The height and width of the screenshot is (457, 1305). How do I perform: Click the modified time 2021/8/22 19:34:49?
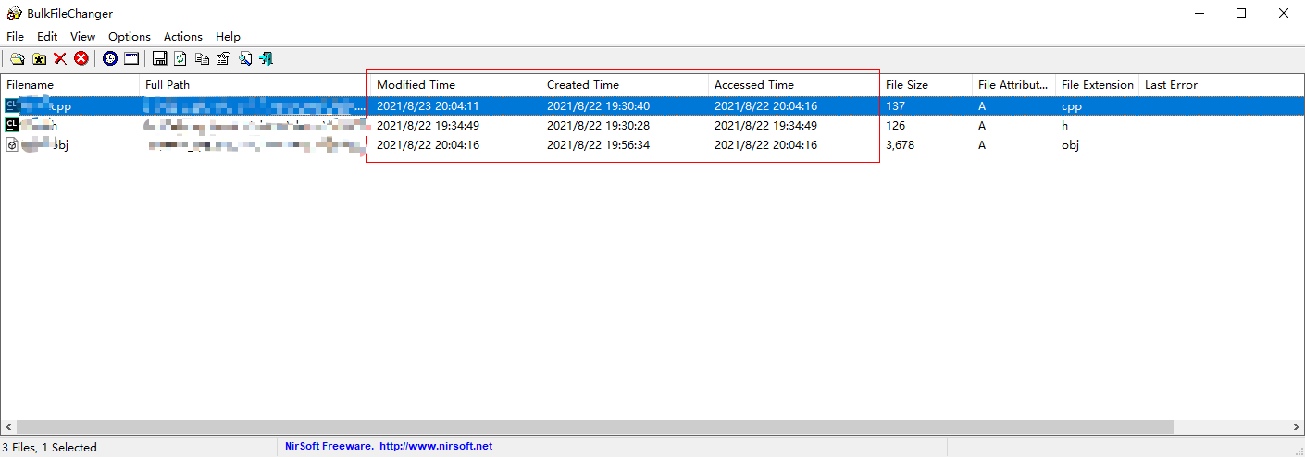428,125
